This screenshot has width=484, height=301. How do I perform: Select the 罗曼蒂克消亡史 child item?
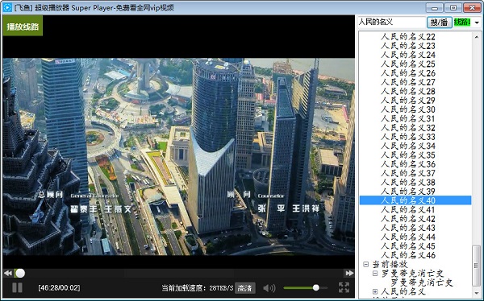pyautogui.click(x=422, y=282)
